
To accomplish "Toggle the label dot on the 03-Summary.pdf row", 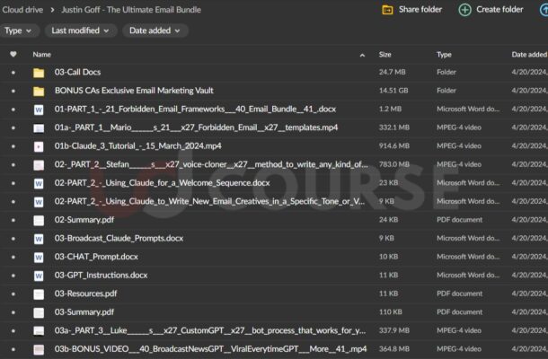I will tap(13, 312).
